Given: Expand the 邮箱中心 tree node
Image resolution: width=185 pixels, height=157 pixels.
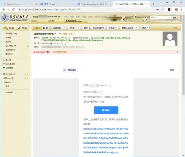Looking at the screenshot, I should [2, 78].
